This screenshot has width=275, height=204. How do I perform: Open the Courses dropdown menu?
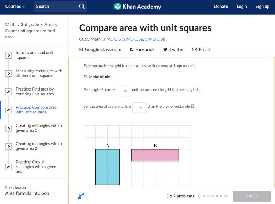click(15, 7)
